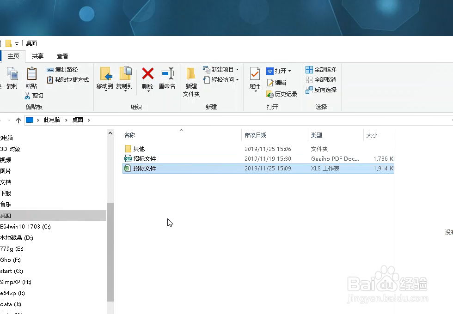Click Paste Shortcut (粘贴快捷方式)
This screenshot has height=314, width=453.
[67, 79]
